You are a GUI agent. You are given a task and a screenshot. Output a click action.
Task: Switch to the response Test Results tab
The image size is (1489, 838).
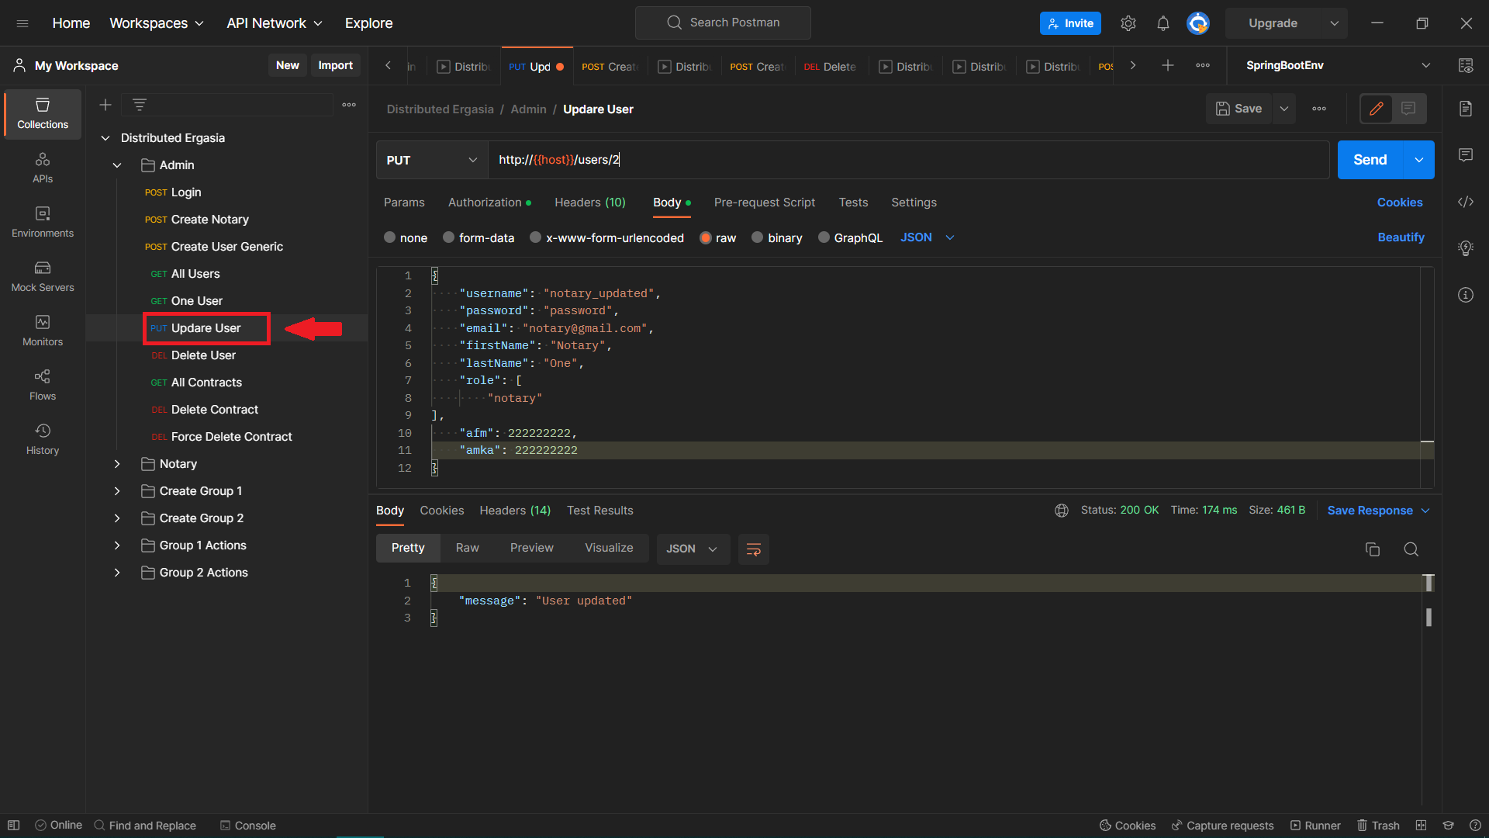click(600, 511)
